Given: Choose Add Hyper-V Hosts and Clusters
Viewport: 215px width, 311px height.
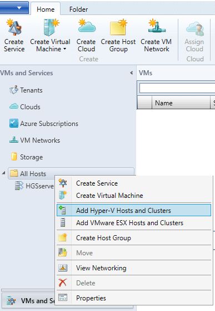Looking at the screenshot, I should pyautogui.click(x=134, y=211).
